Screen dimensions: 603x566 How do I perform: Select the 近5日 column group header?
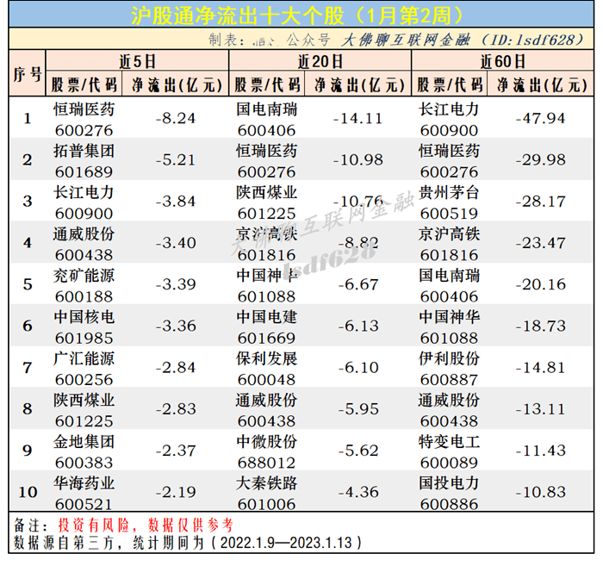tap(137, 61)
